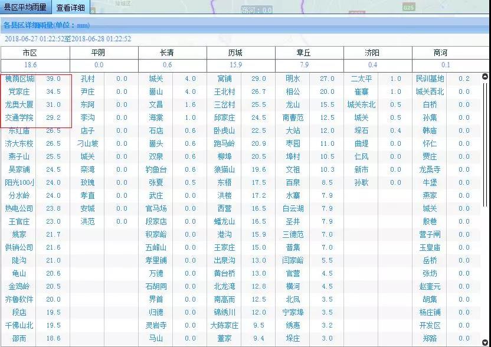Click the 二太平 station name
This screenshot has width=491, height=347.
click(361, 78)
